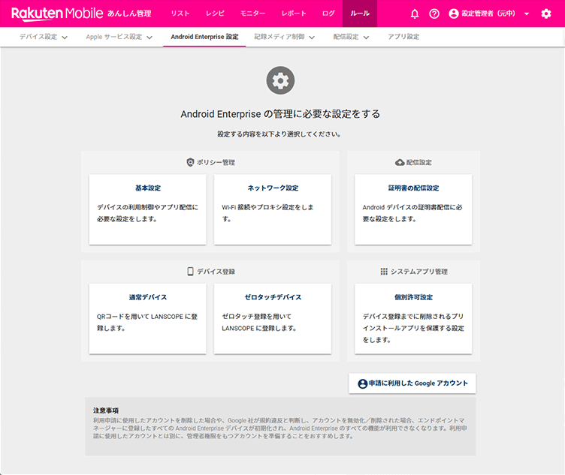
Task: Click the grid icon beside システムアプリ管理
Action: pos(384,272)
